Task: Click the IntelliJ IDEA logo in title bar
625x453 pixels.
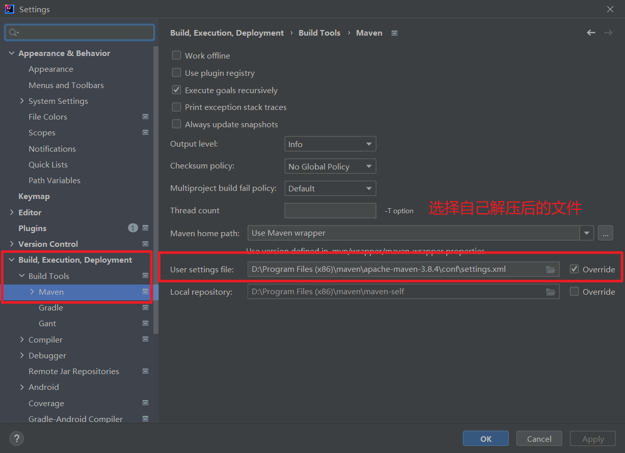Action: 9,9
